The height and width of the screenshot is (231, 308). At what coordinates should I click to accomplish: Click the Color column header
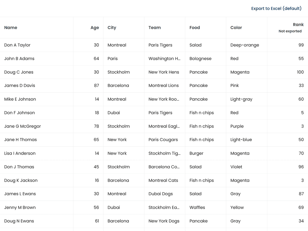click(236, 27)
